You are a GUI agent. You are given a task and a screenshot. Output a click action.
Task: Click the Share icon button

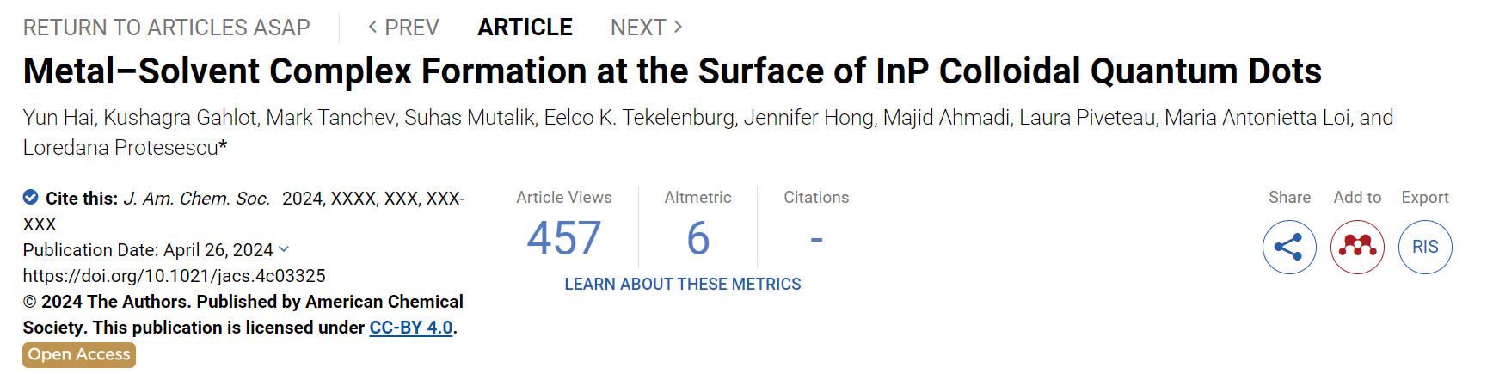[x=1288, y=248]
